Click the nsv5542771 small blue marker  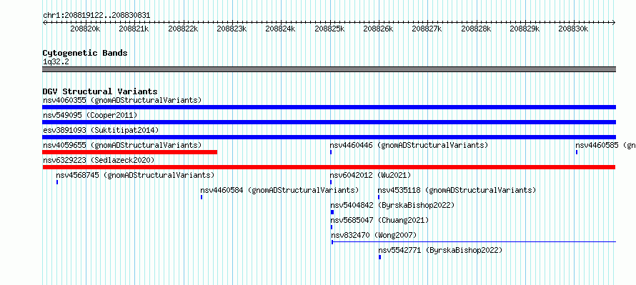point(379,257)
